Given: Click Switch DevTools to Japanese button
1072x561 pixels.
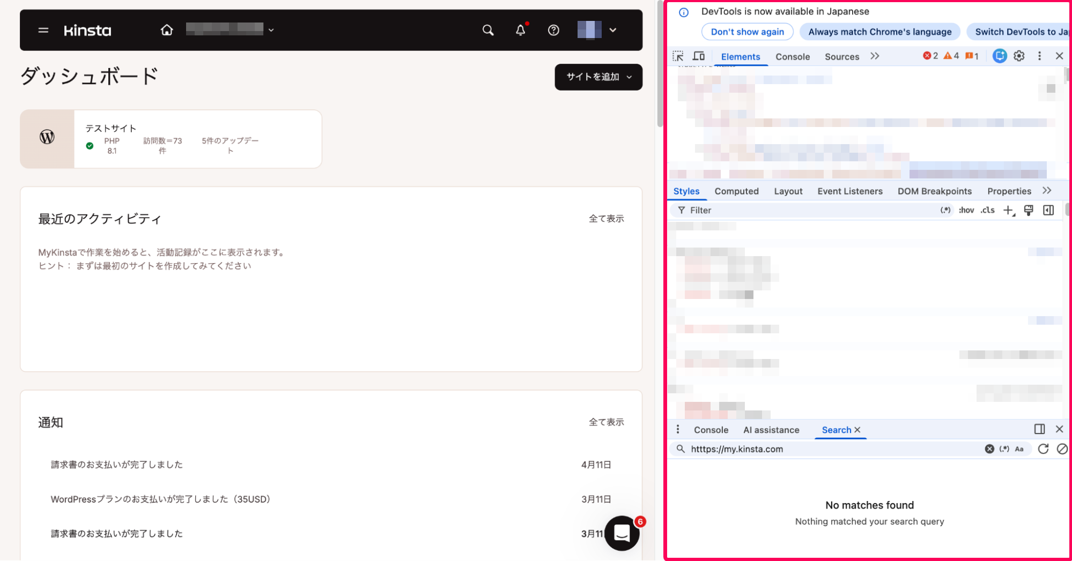Looking at the screenshot, I should 1019,32.
